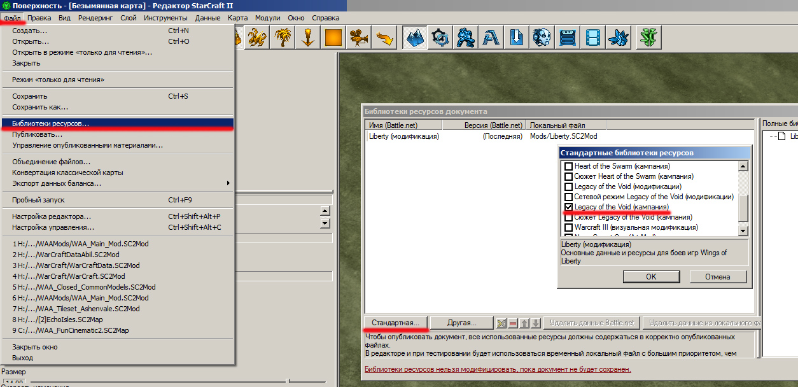Open the Модули menu

click(268, 18)
